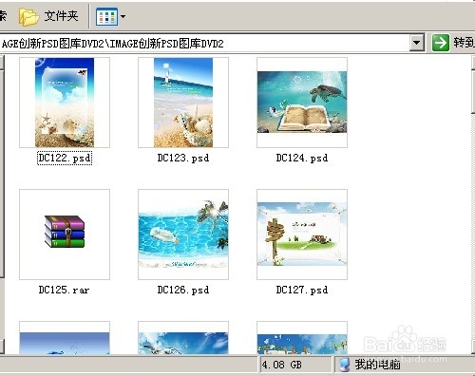This screenshot has width=475, height=376.
Task: Select the DC122.psd thumbnail
Action: click(65, 103)
